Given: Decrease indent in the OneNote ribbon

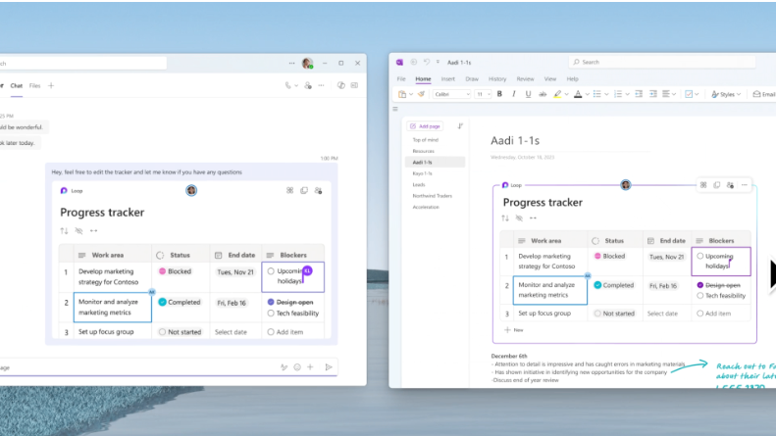Looking at the screenshot, I should coord(639,94).
